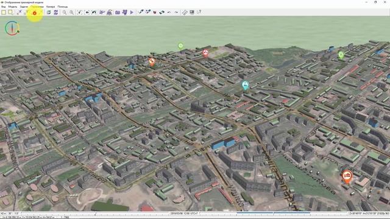
Task: Click the two opposing arrows swap icon
Action: coord(162,12)
